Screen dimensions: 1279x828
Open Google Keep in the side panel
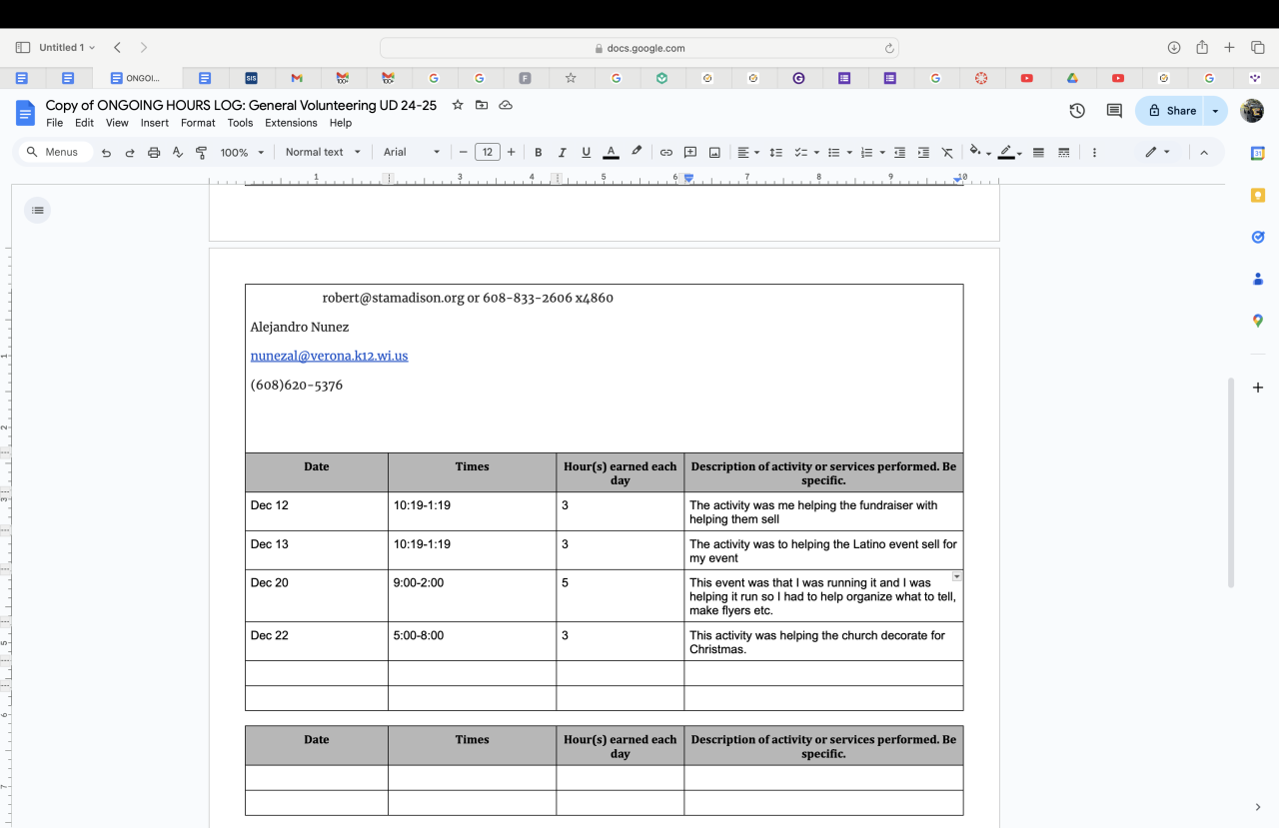[x=1258, y=195]
